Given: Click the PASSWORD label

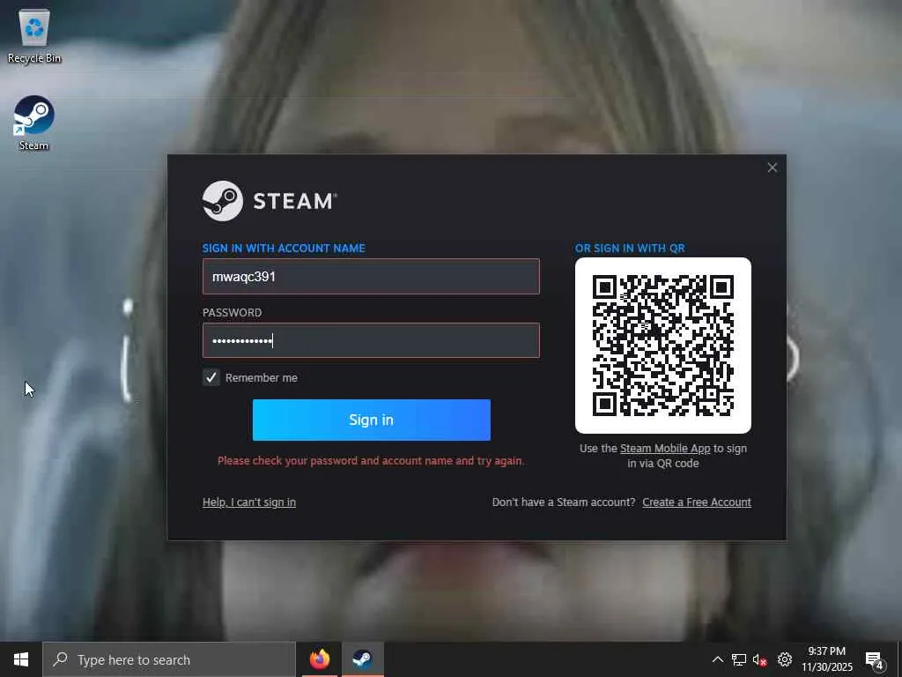Looking at the screenshot, I should click(232, 313).
